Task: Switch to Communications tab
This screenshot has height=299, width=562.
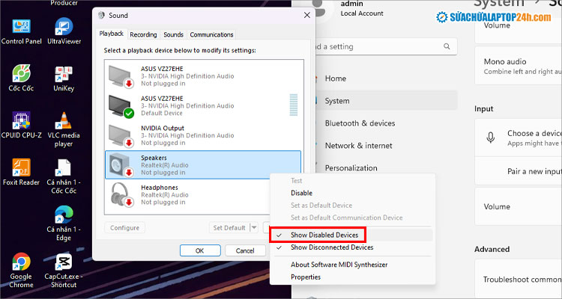Action: click(x=211, y=34)
